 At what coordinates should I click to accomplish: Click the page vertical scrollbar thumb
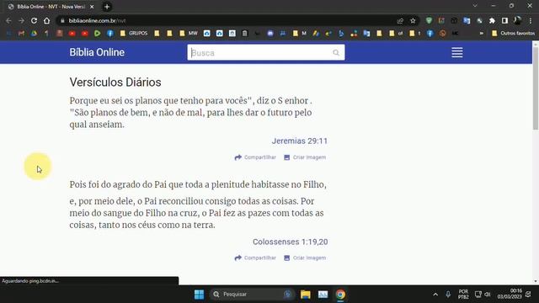[x=536, y=88]
